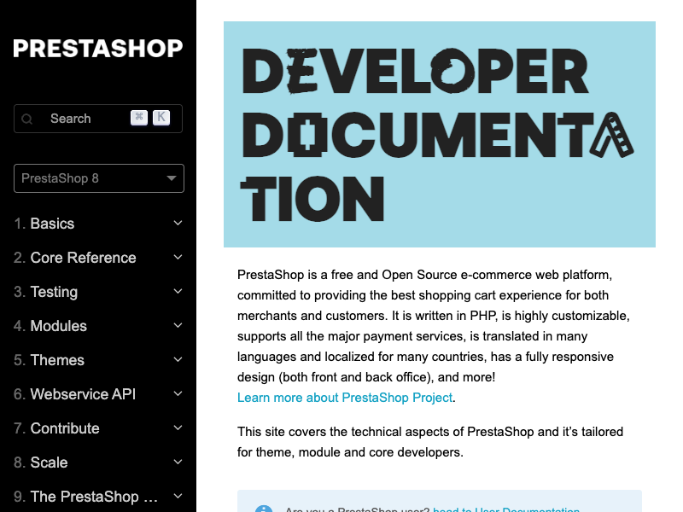This screenshot has height=512, width=683.
Task: Click the PrestaShop logo
Action: tap(98, 49)
